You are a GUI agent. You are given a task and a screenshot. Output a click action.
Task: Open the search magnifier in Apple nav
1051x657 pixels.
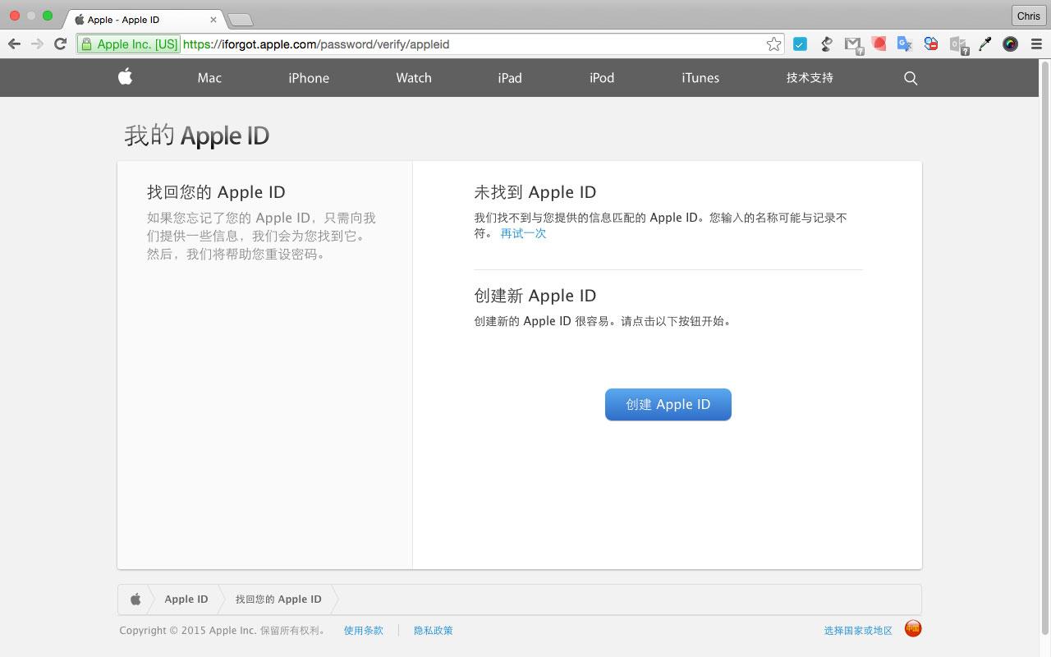pos(910,78)
